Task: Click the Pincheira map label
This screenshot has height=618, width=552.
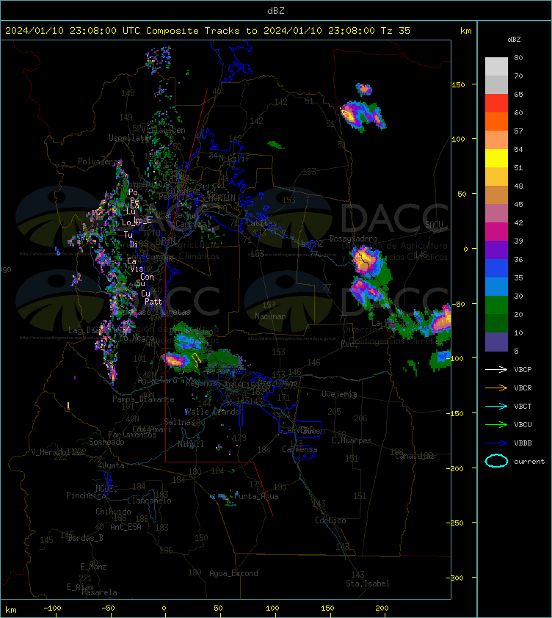Action: (86, 495)
